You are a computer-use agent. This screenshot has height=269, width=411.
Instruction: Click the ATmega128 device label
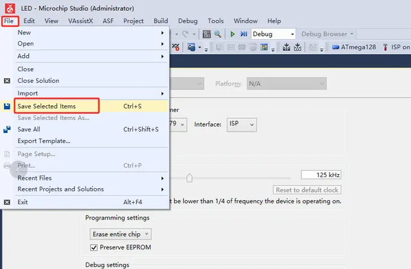coord(358,47)
